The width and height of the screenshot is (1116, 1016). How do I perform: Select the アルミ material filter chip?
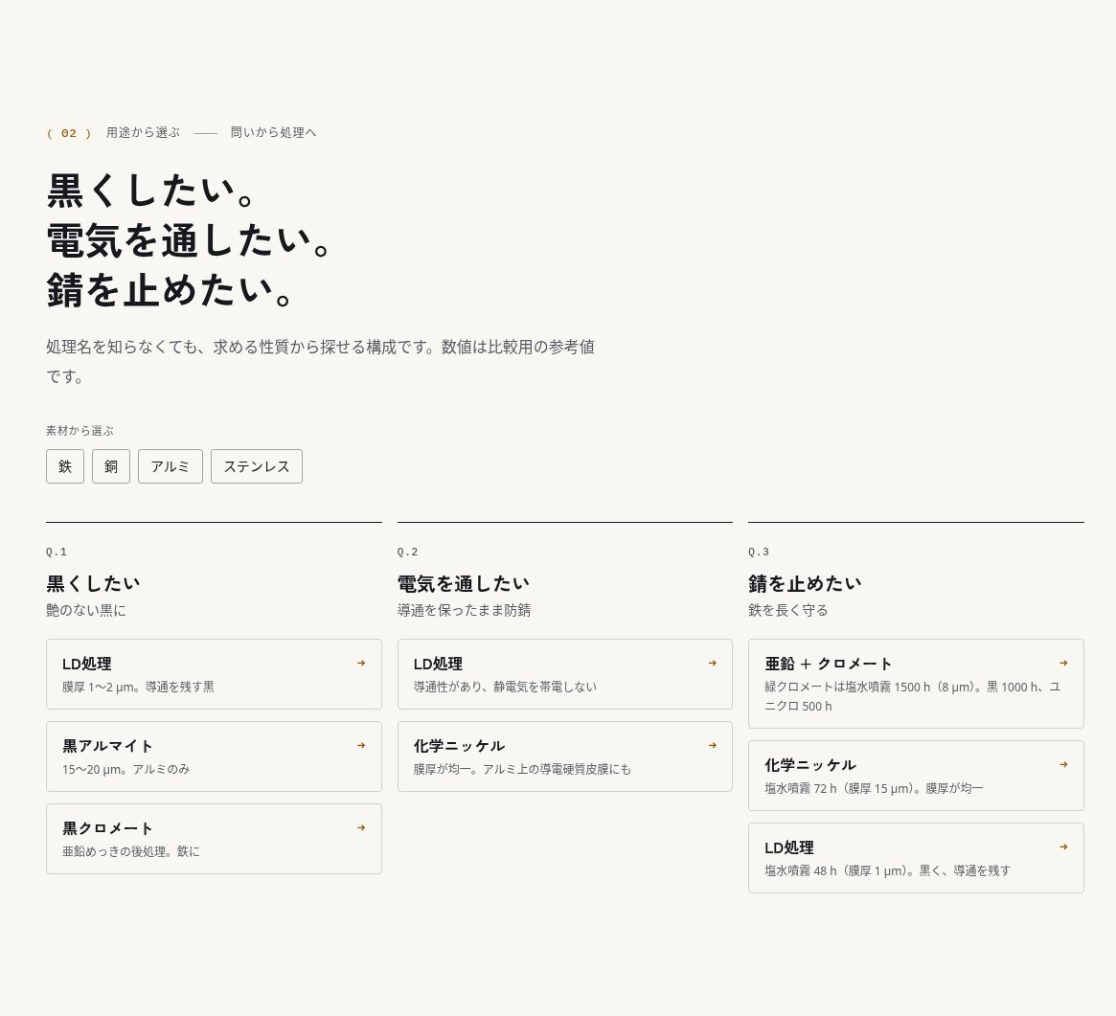tap(171, 466)
